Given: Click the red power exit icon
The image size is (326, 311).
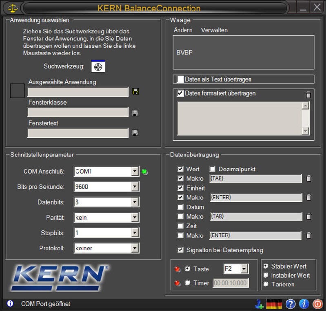Looking at the screenshot, I should (x=318, y=304).
